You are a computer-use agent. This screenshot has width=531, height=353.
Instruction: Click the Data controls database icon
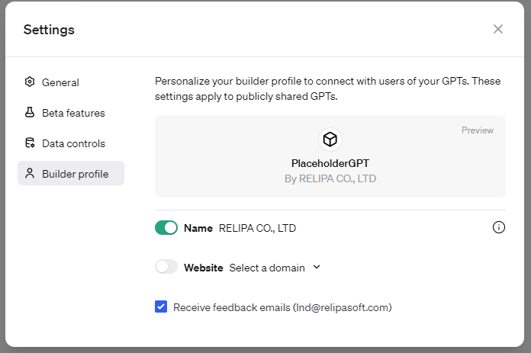[x=30, y=143]
